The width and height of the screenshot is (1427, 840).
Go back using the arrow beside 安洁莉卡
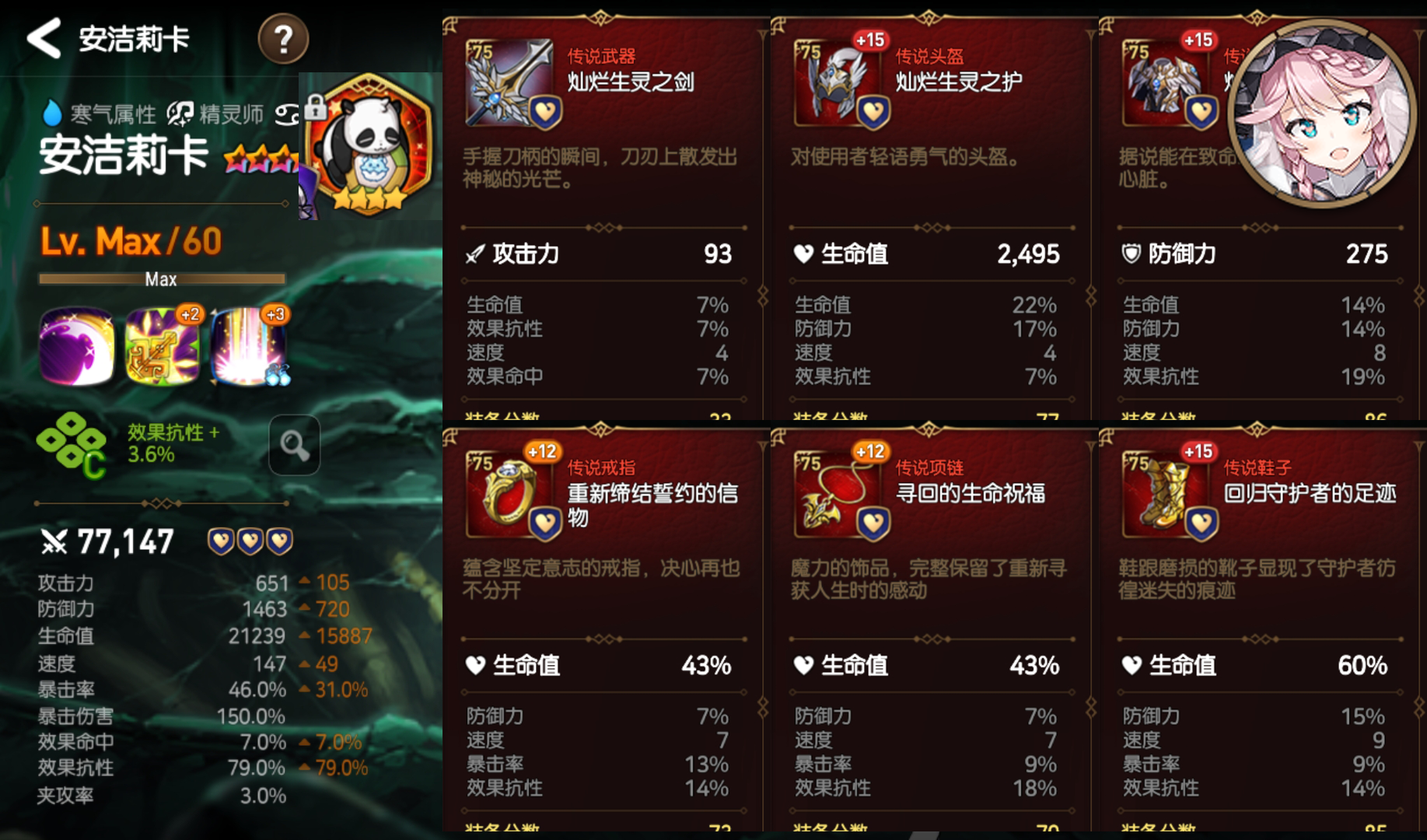(x=44, y=38)
